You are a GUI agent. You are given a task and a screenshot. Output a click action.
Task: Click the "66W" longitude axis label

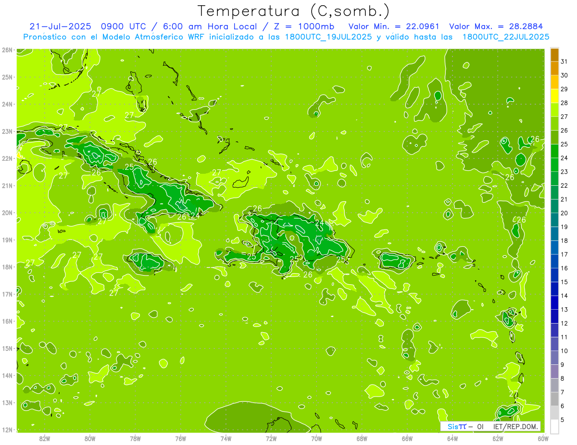407,438
